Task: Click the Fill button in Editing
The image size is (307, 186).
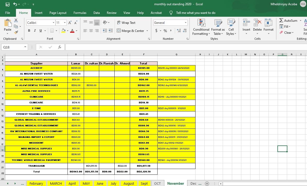Action: (285, 27)
